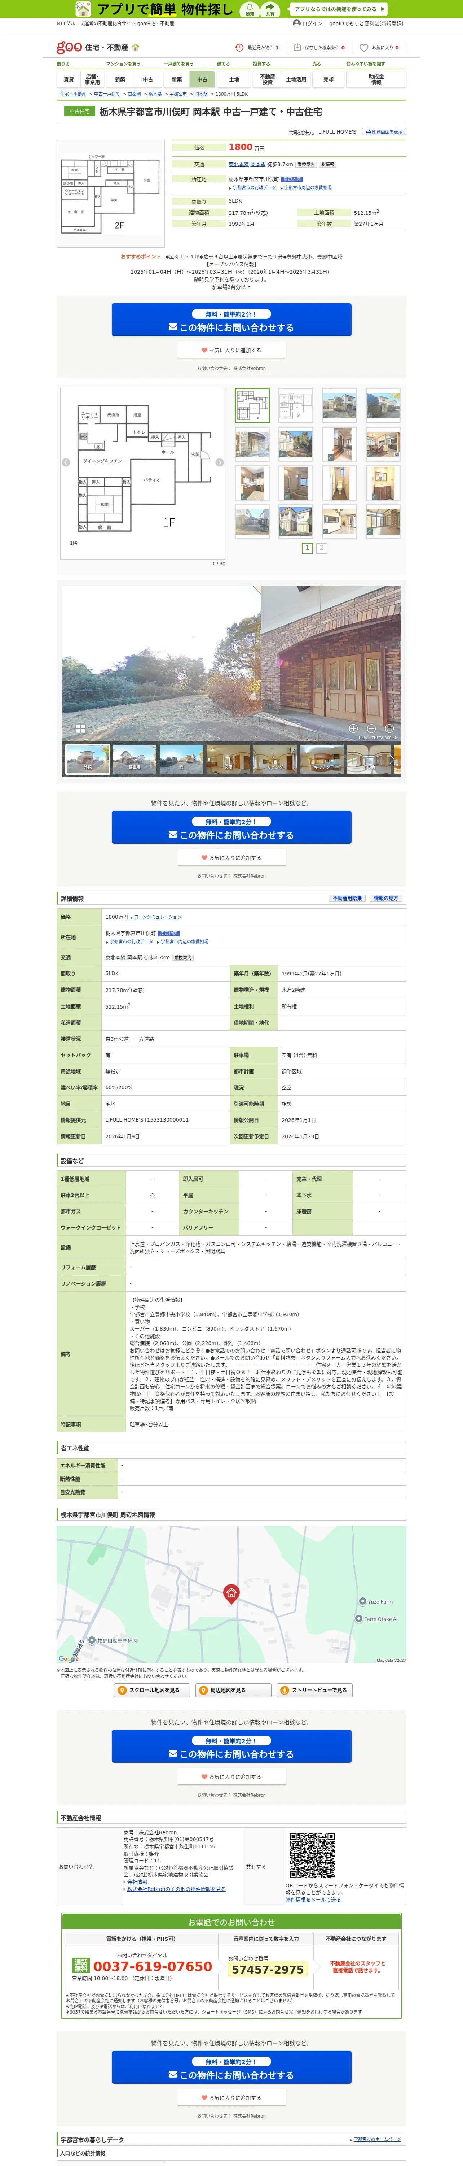Select the 土地 tab
Viewport: 463px width, 2166px height.
[x=234, y=80]
